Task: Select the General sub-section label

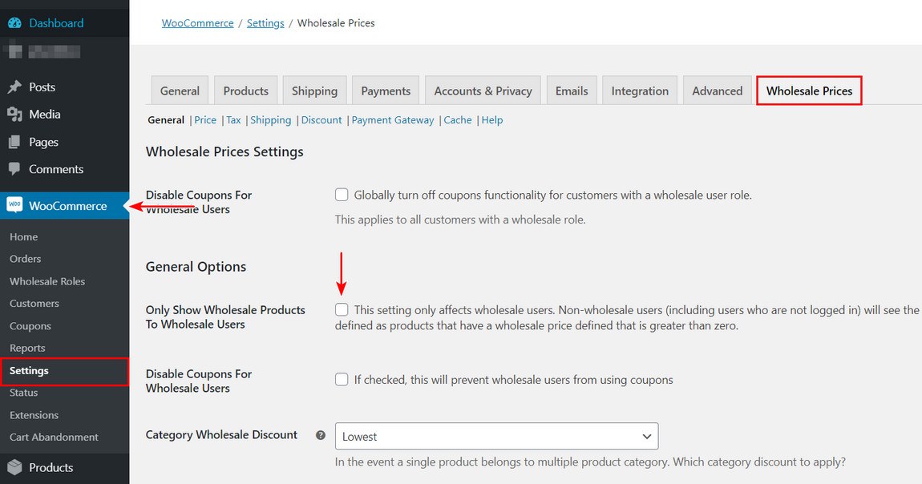Action: pos(166,120)
